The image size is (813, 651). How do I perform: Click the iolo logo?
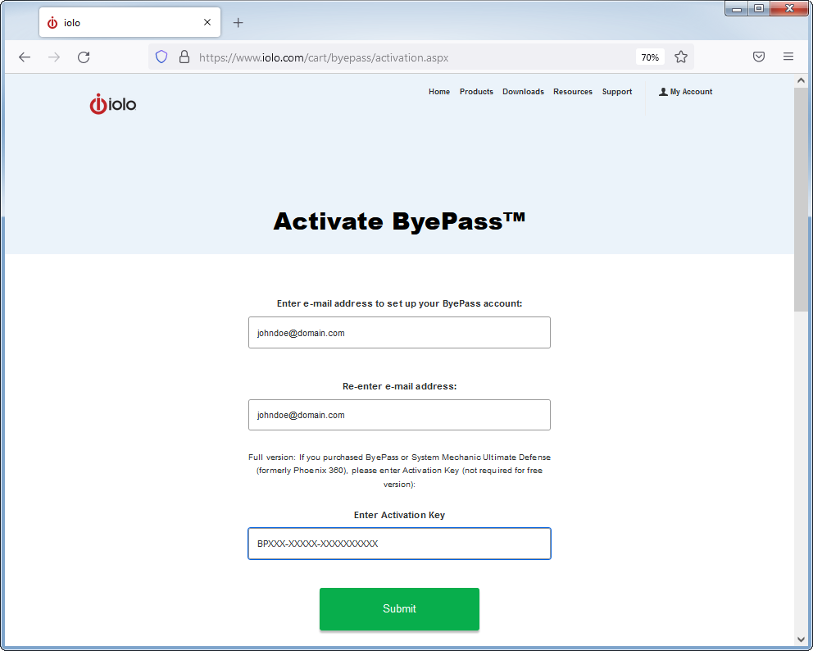tap(112, 104)
